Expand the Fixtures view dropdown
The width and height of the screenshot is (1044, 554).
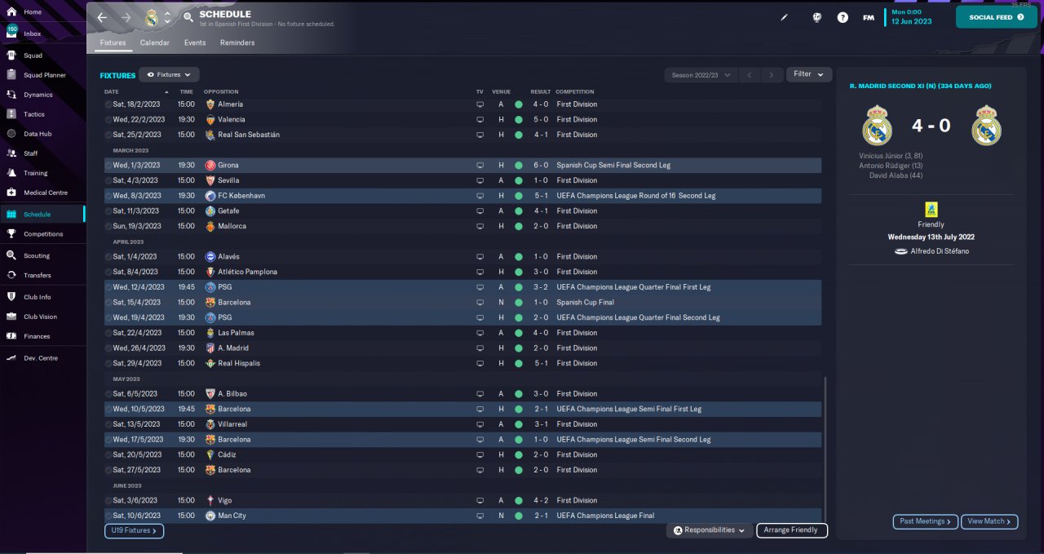click(x=169, y=74)
